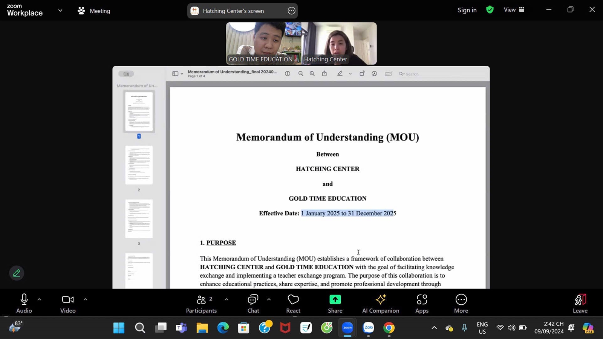The width and height of the screenshot is (603, 339).
Task: Open the Apps panel
Action: click(422, 303)
